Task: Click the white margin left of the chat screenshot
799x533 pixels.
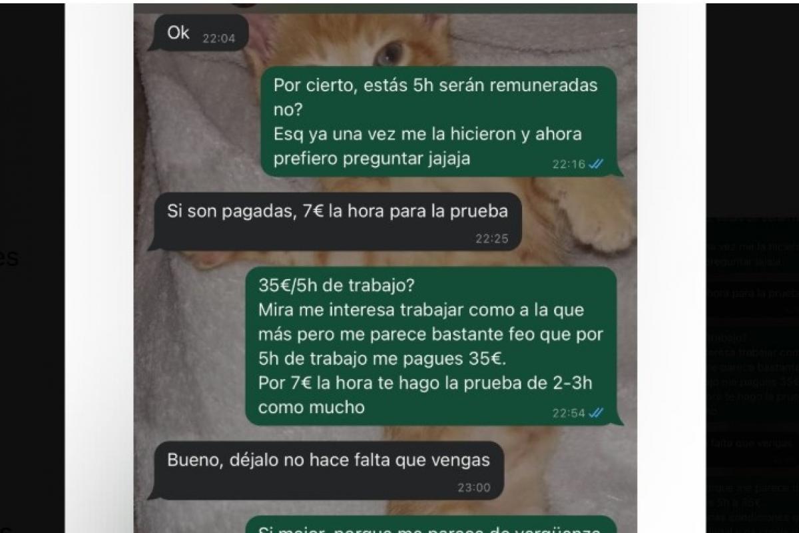Action: (99, 266)
